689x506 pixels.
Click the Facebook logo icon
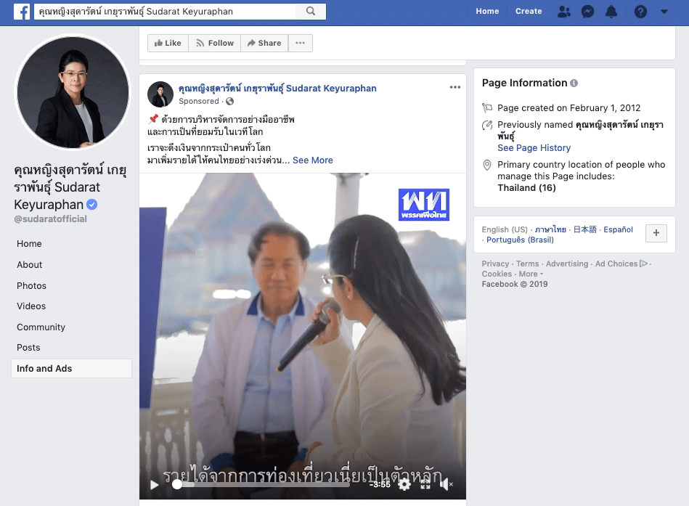(x=20, y=12)
